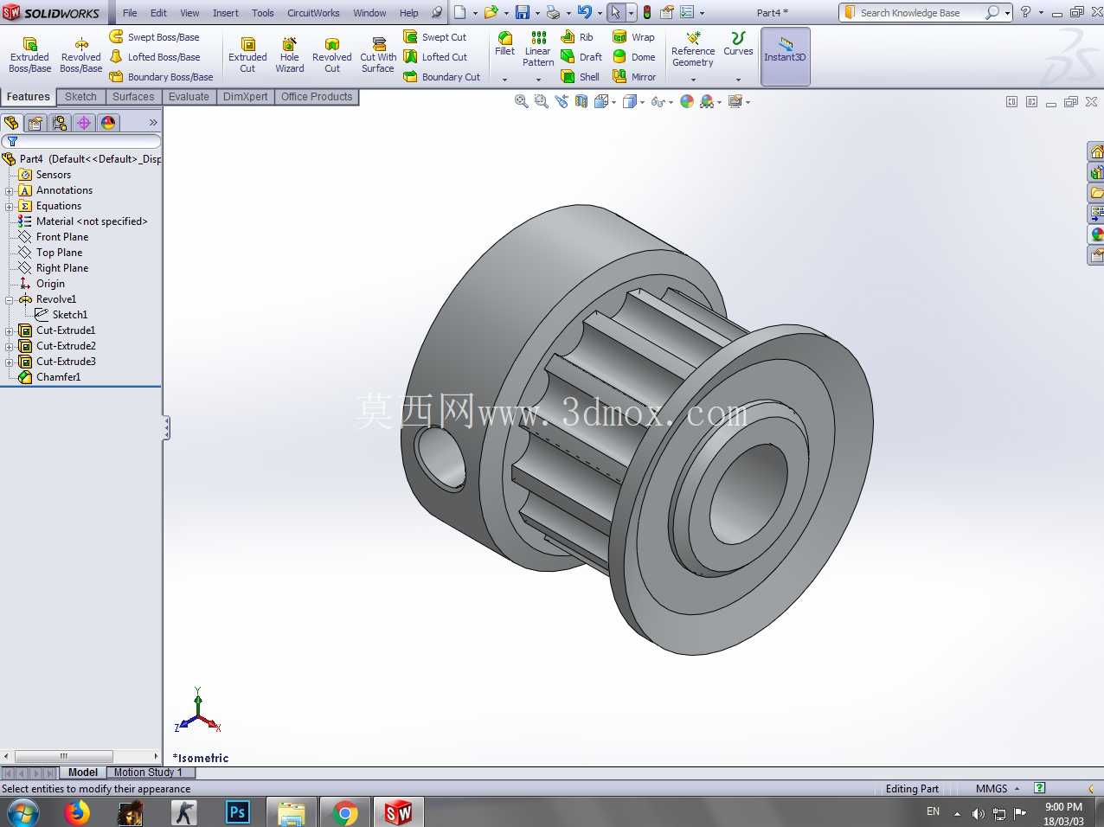Open the PropertyManager tab
The height and width of the screenshot is (827, 1104).
pos(35,123)
